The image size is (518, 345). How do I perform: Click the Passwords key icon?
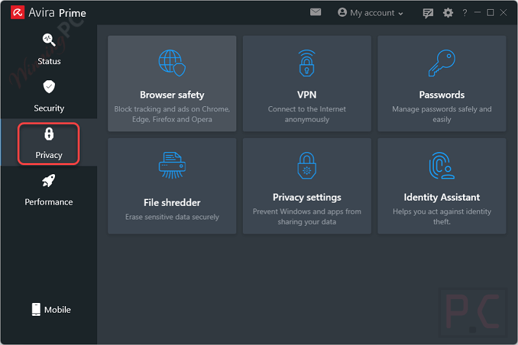442,63
